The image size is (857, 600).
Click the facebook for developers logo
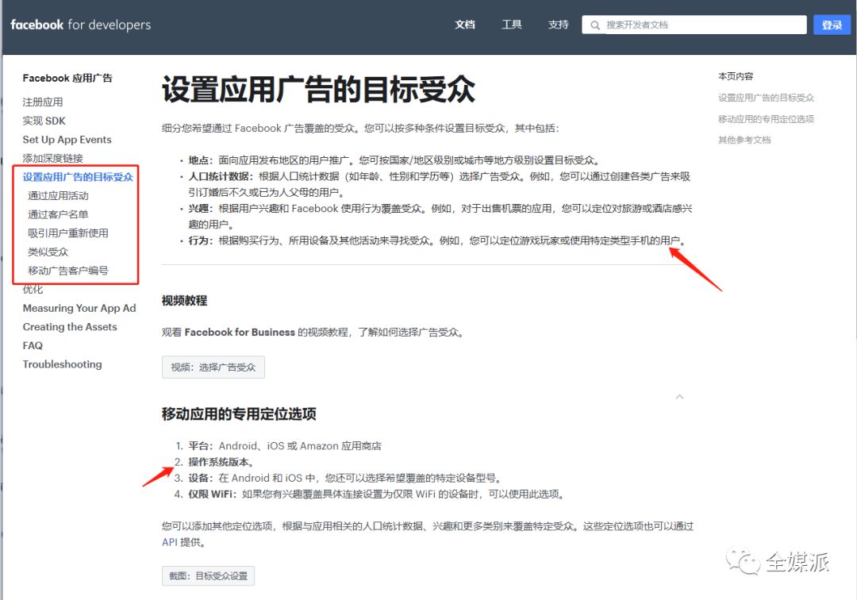click(80, 25)
